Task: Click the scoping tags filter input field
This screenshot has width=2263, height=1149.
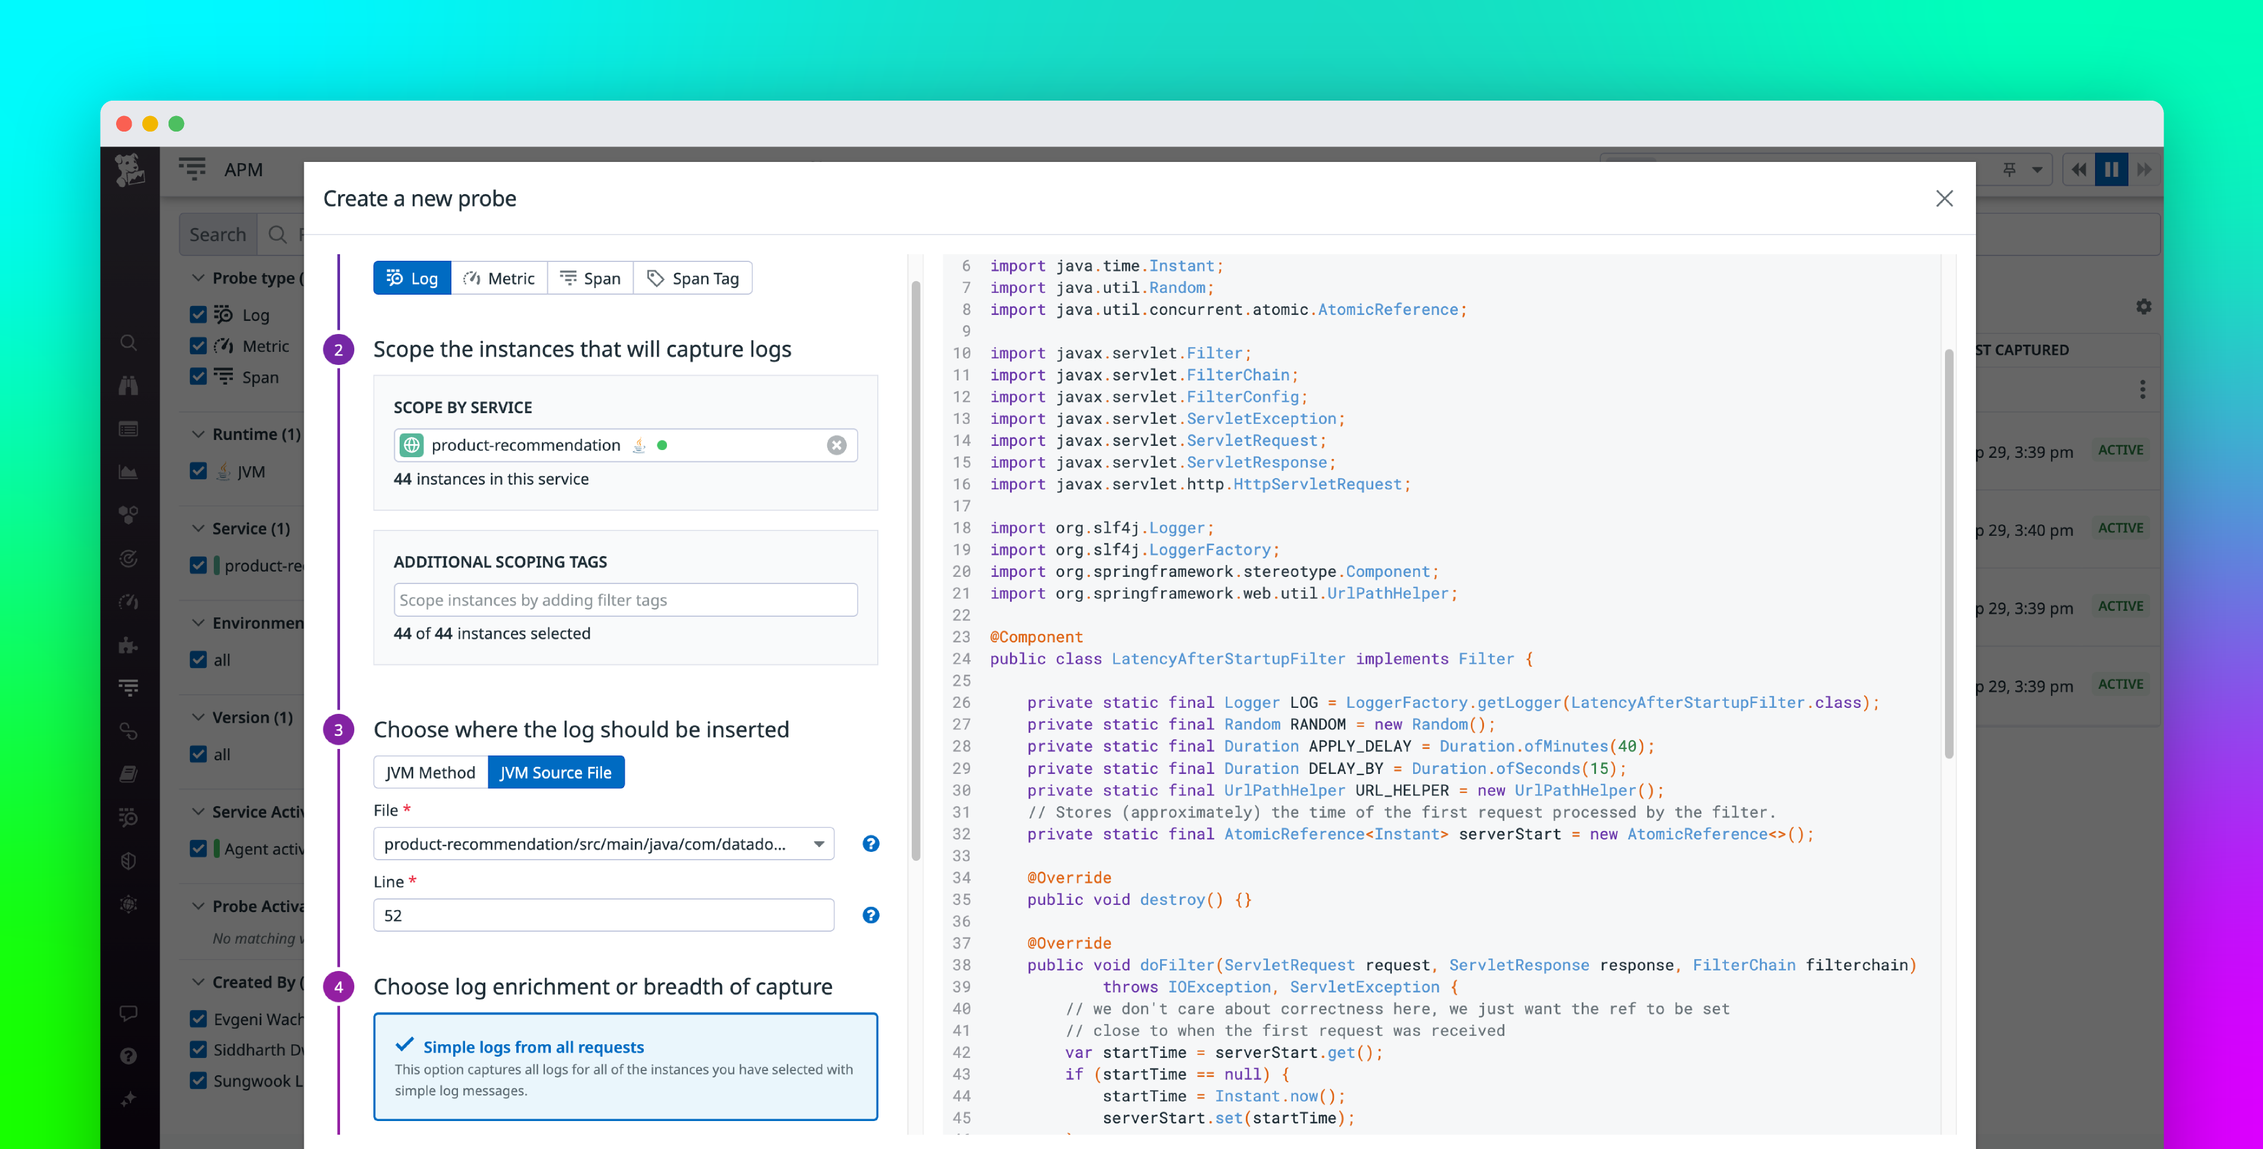Action: click(625, 599)
